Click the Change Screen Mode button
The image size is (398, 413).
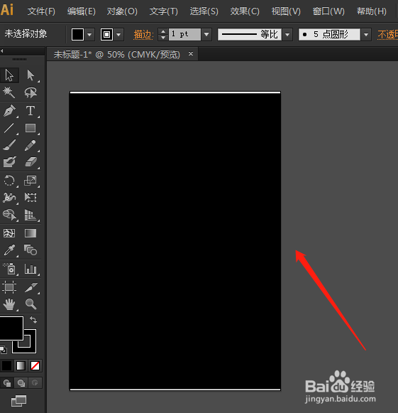(x=18, y=401)
